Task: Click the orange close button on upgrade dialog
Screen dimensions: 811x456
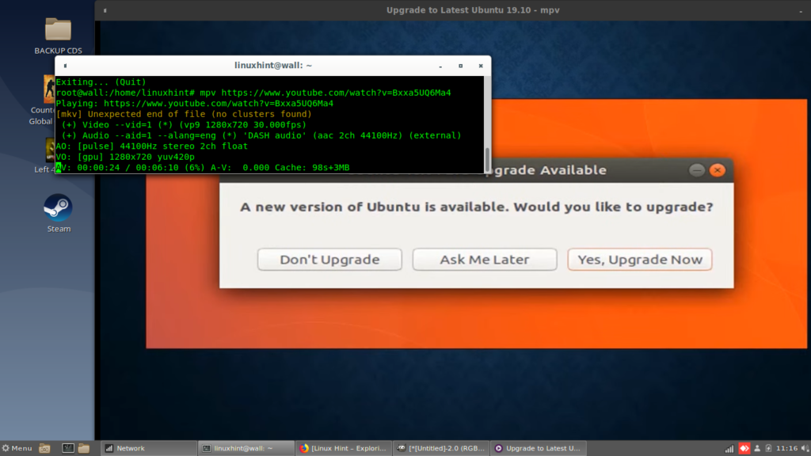Action: (718, 170)
